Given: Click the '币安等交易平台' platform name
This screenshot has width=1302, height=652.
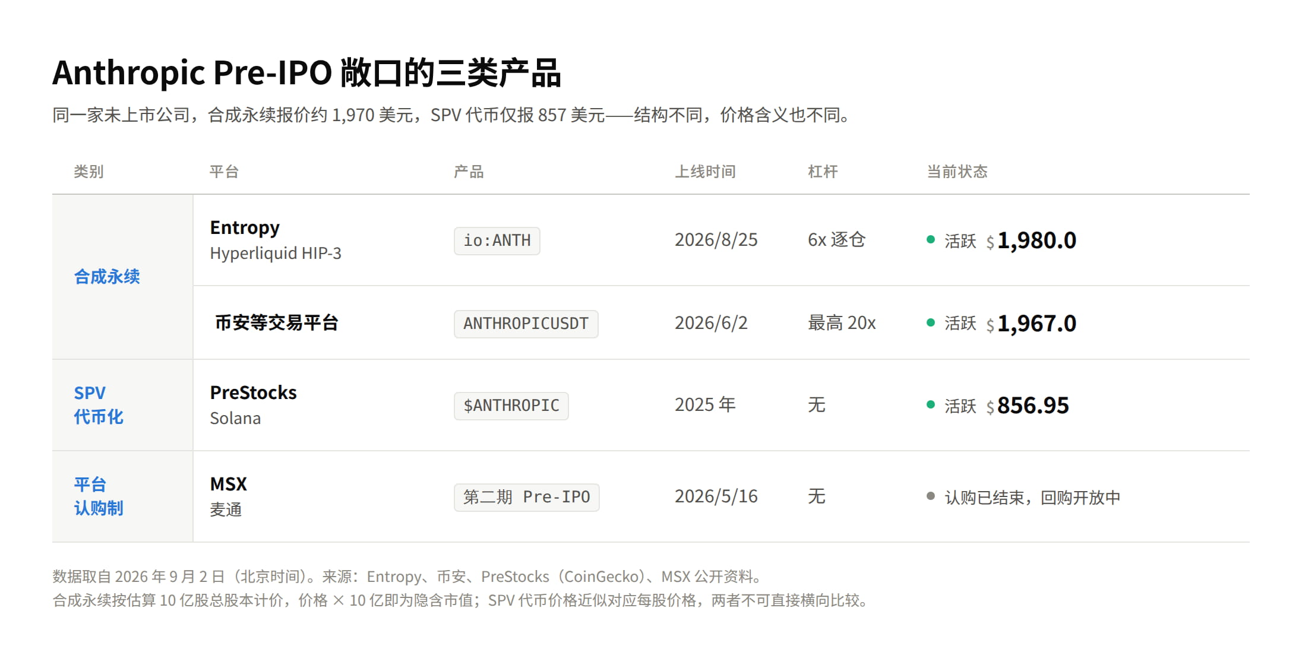Looking at the screenshot, I should click(x=277, y=322).
